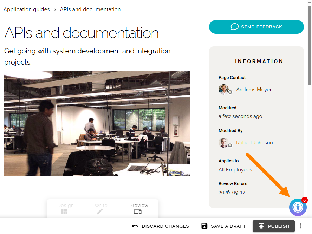312x234 pixels.
Task: Switch to the Write tab
Action: click(x=101, y=209)
